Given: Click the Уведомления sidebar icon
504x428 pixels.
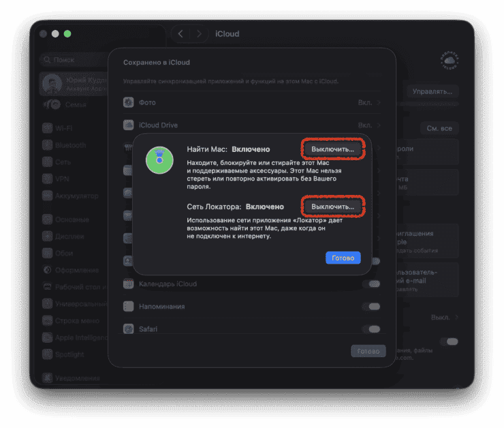Looking at the screenshot, I should pyautogui.click(x=48, y=378).
